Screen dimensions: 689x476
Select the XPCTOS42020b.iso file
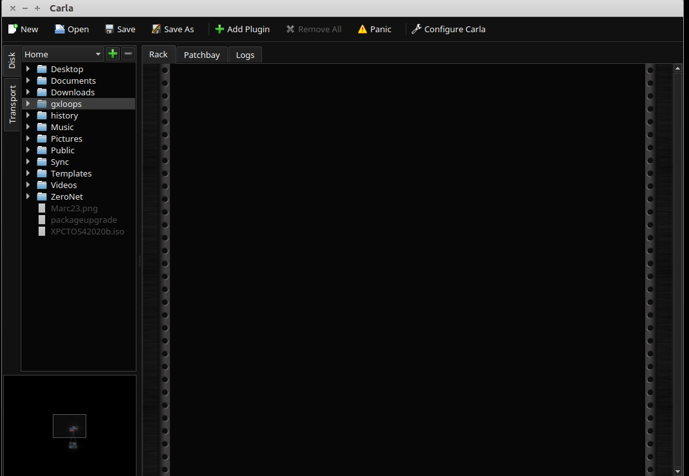(88, 231)
